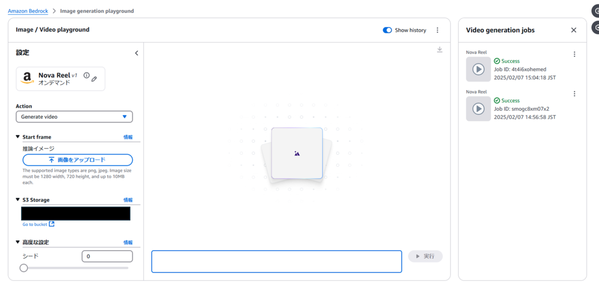Open options menu for job smogc8xm07x2
Viewport: 599px width, 283px height.
click(575, 94)
